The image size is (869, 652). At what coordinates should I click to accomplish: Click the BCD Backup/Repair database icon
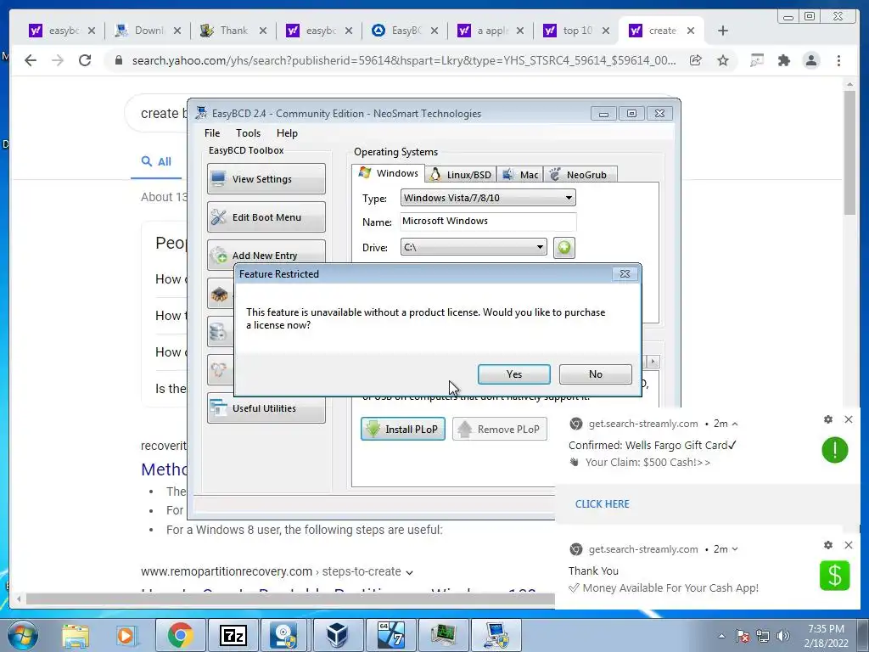220,332
